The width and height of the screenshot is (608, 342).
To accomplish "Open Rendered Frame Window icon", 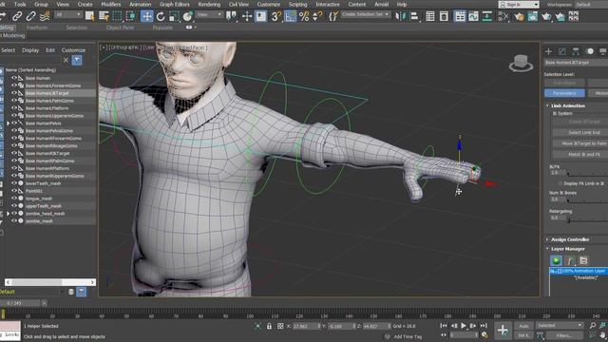I will 533,16.
